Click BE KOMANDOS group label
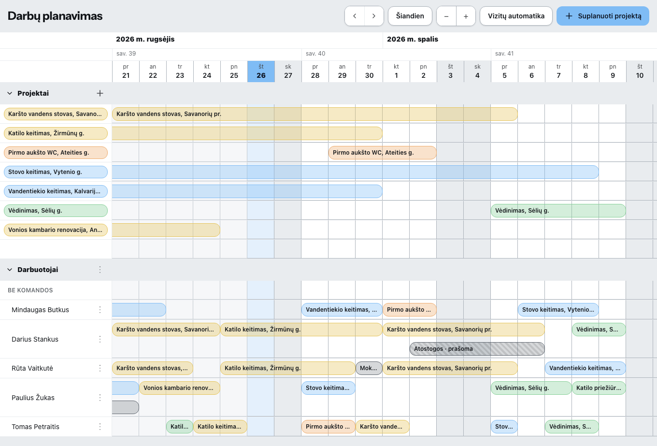This screenshot has width=657, height=446. [x=30, y=290]
